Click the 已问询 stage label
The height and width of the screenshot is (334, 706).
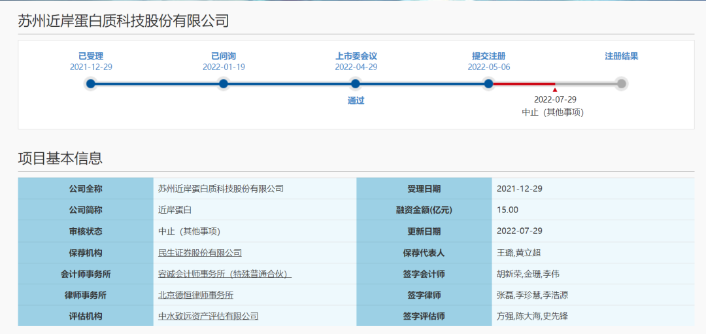[x=224, y=57]
